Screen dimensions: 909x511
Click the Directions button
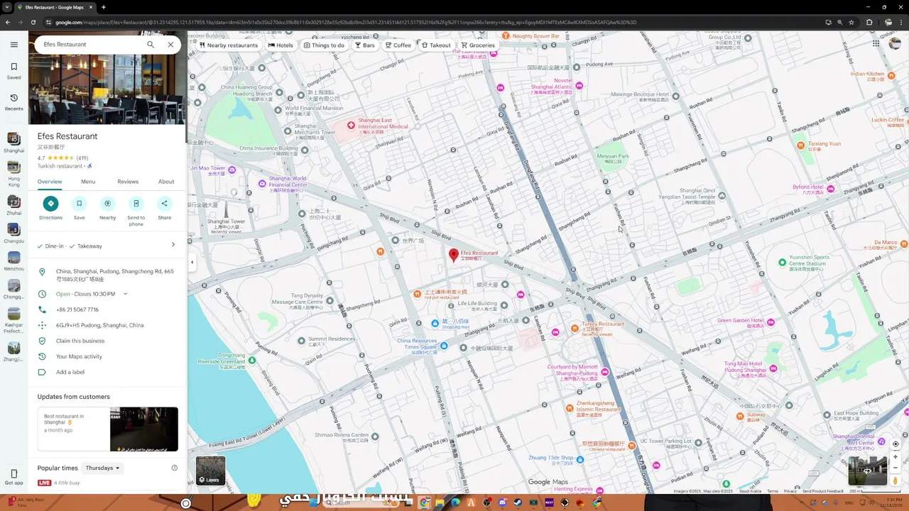50,208
